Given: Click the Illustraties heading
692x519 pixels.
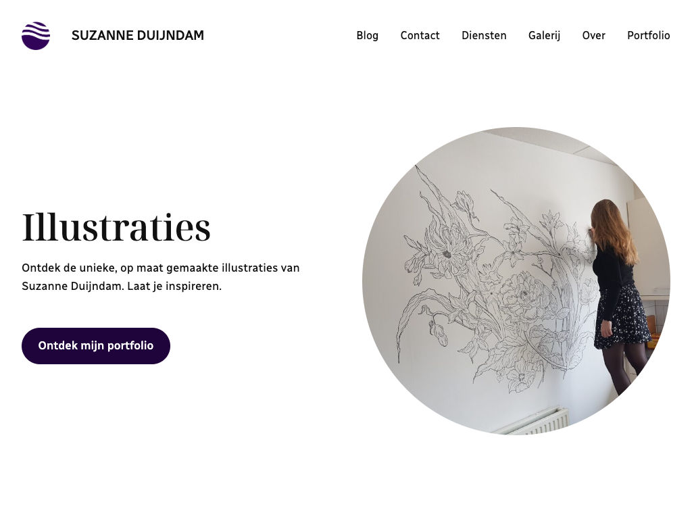Looking at the screenshot, I should [116, 227].
